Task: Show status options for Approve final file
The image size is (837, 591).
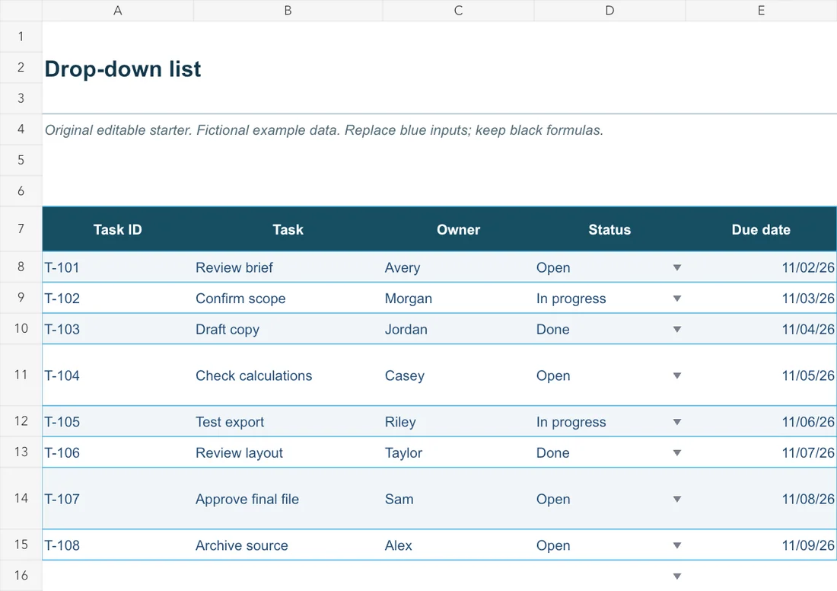Action: tap(677, 499)
